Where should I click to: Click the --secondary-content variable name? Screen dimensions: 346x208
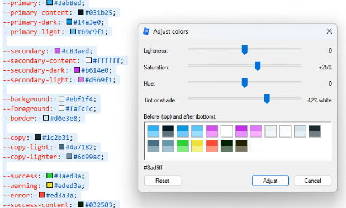[40, 60]
